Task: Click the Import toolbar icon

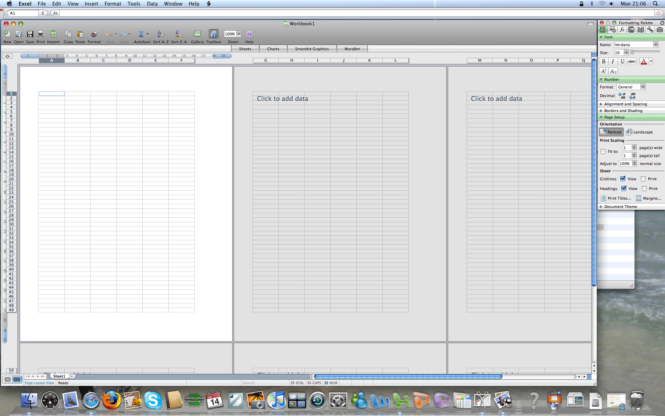Action: (x=53, y=34)
